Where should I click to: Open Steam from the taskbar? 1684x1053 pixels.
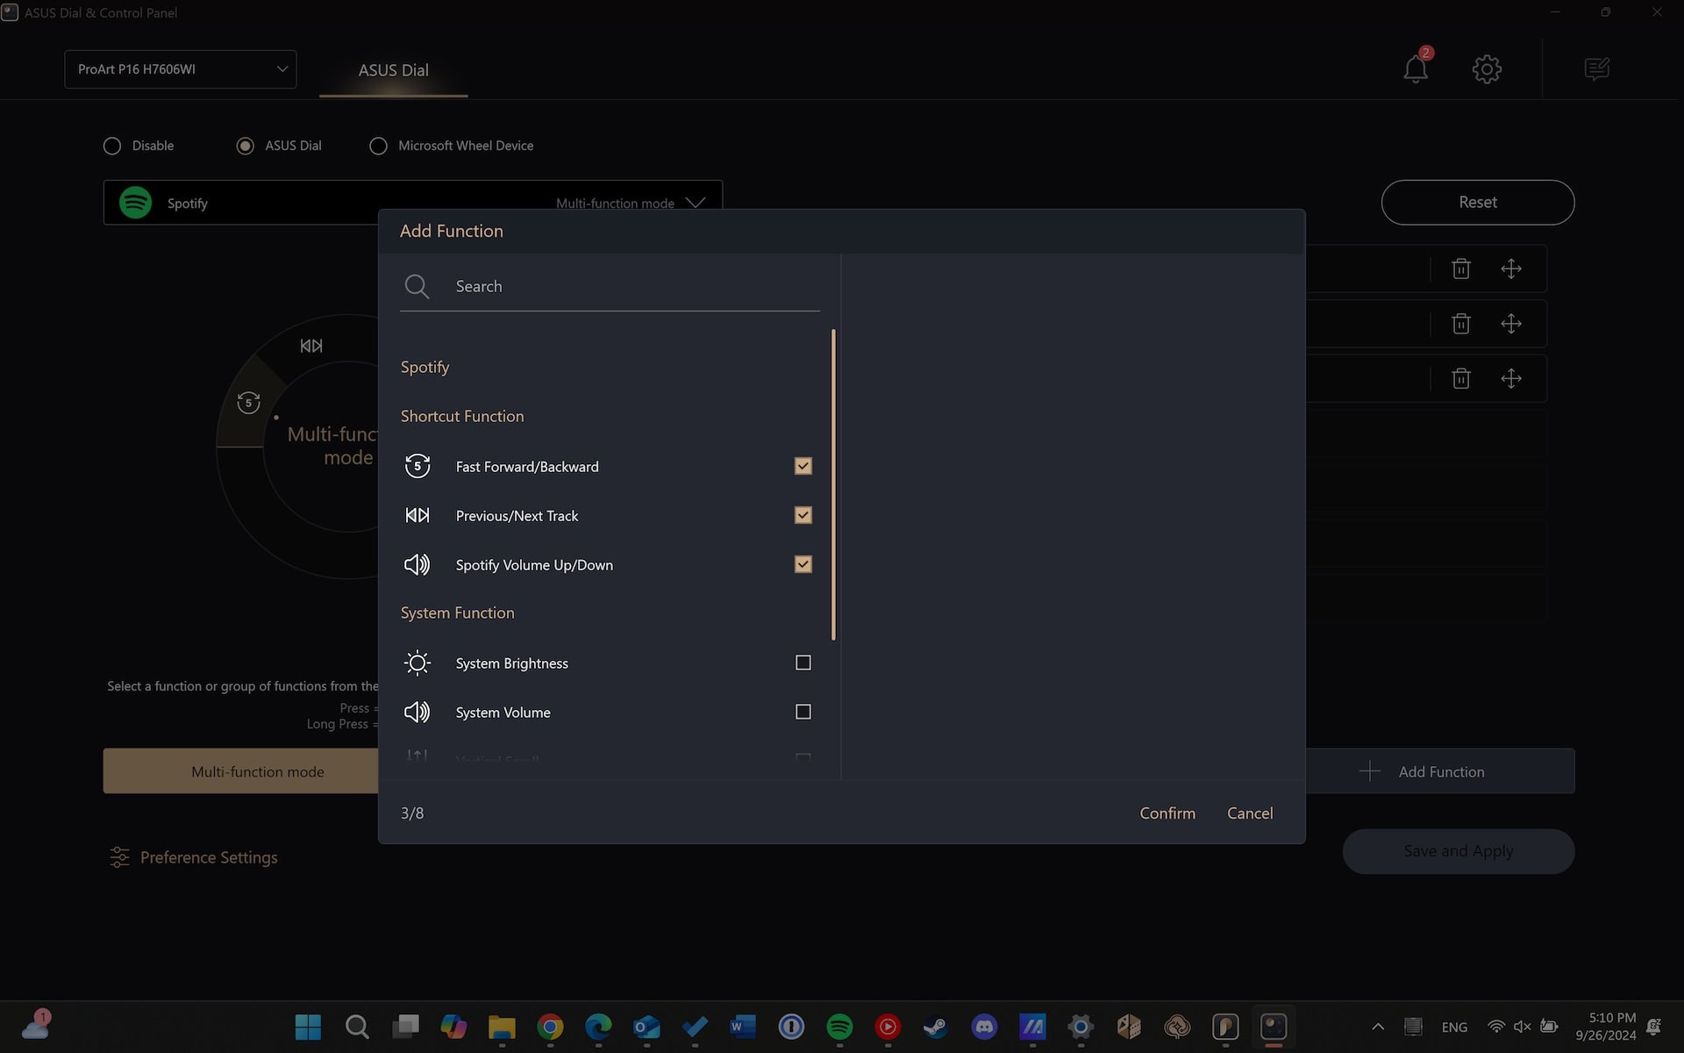(936, 1027)
